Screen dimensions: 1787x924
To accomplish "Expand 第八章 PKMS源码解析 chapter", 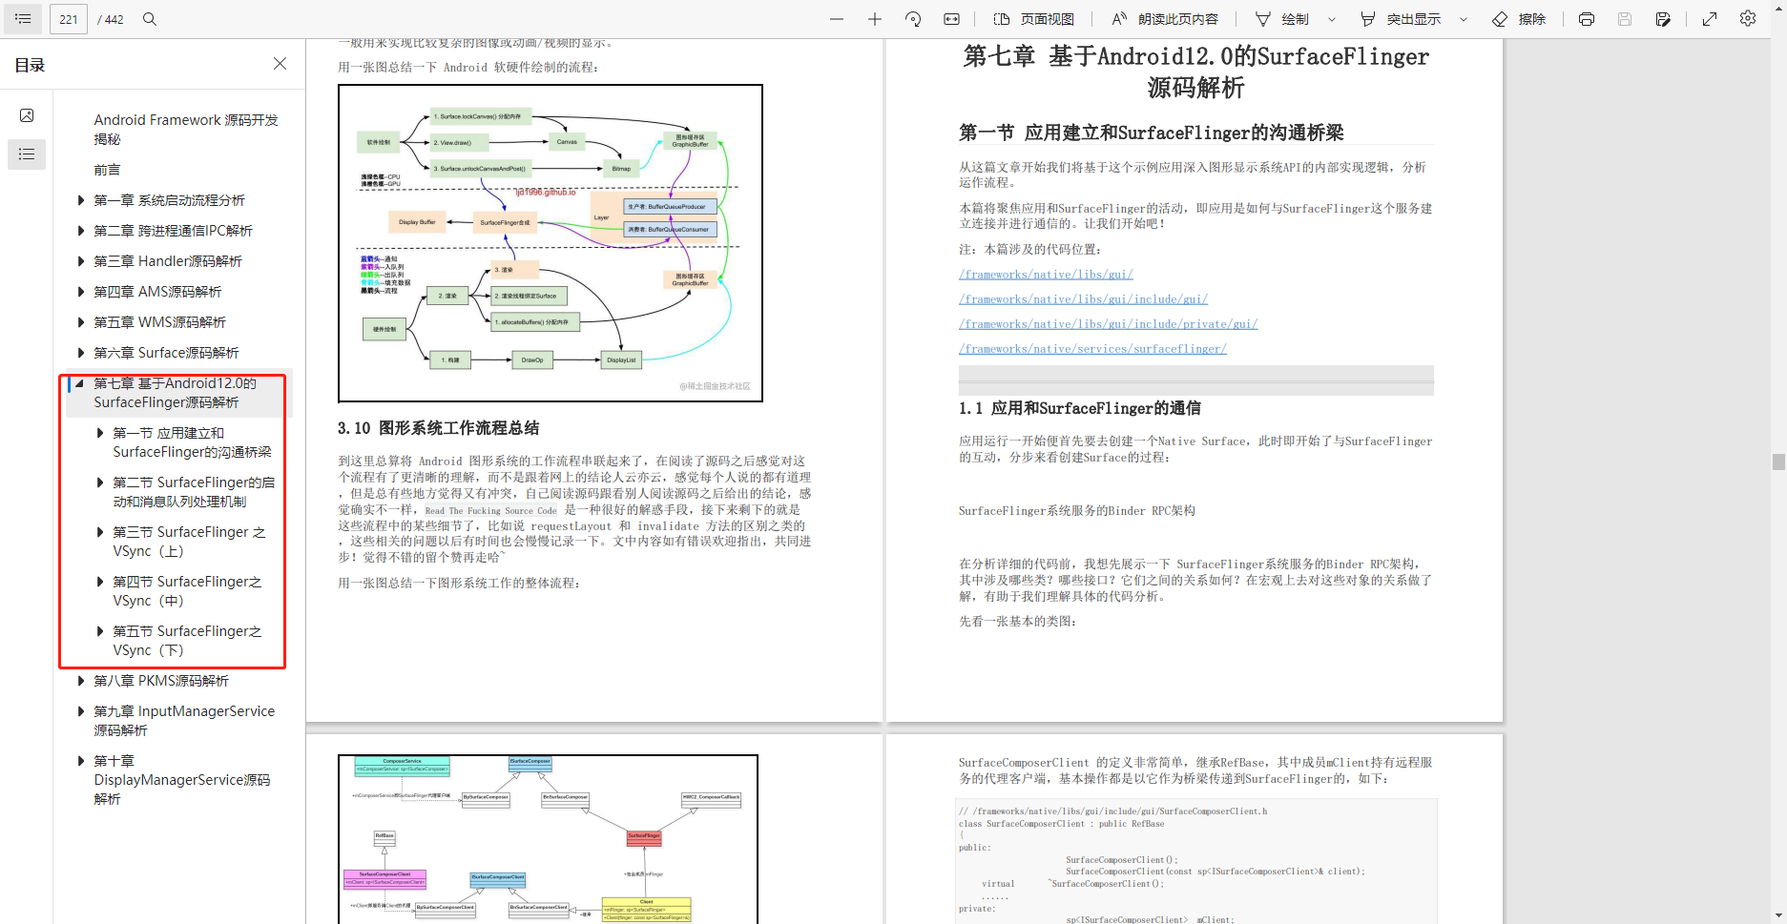I will coord(81,680).
